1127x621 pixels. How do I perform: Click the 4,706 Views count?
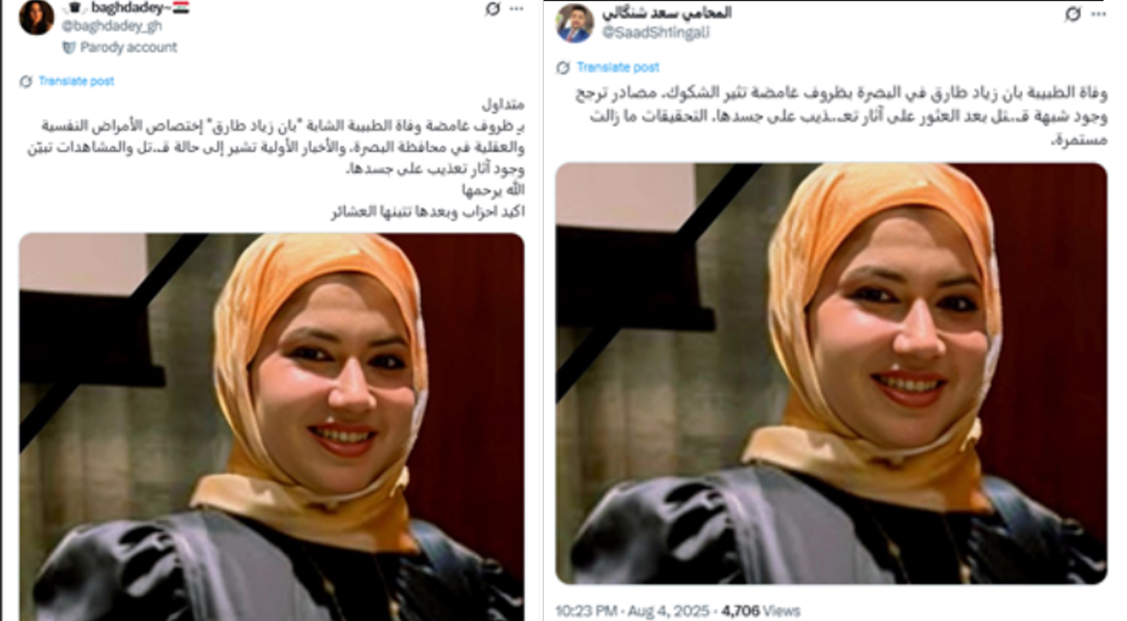click(761, 611)
